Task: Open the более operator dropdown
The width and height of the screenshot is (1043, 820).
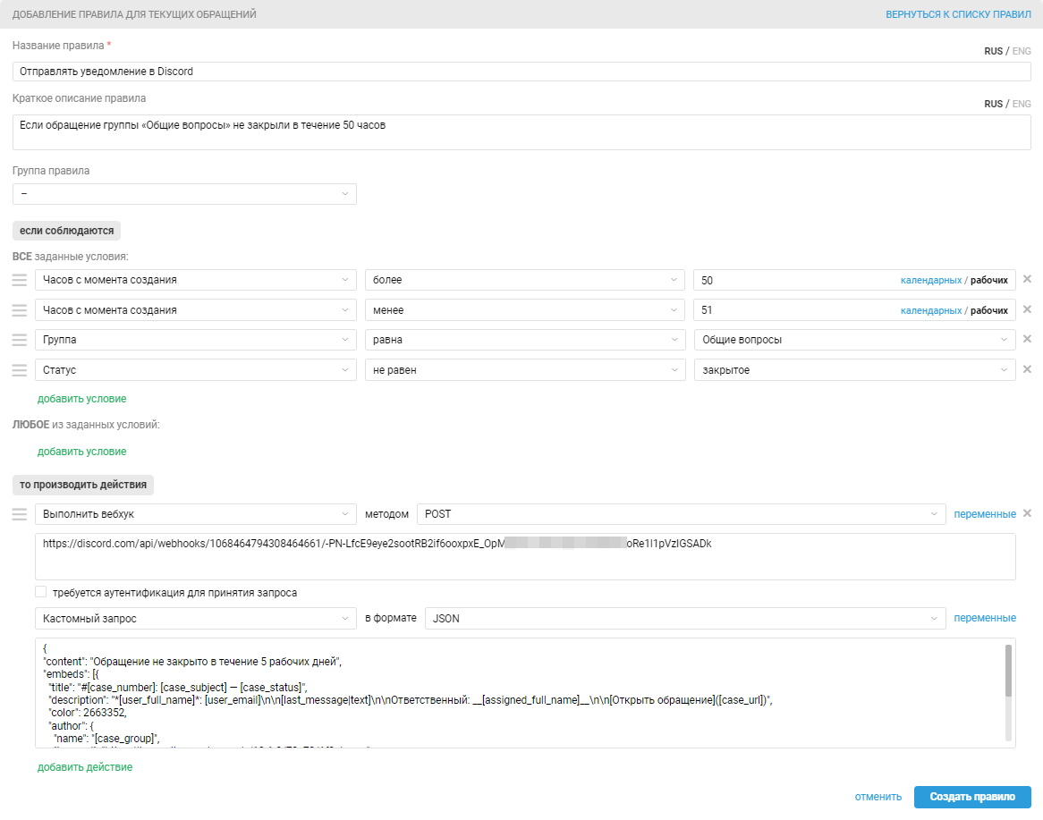Action: point(525,280)
